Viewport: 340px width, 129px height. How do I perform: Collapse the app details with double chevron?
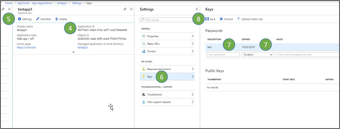(74, 52)
